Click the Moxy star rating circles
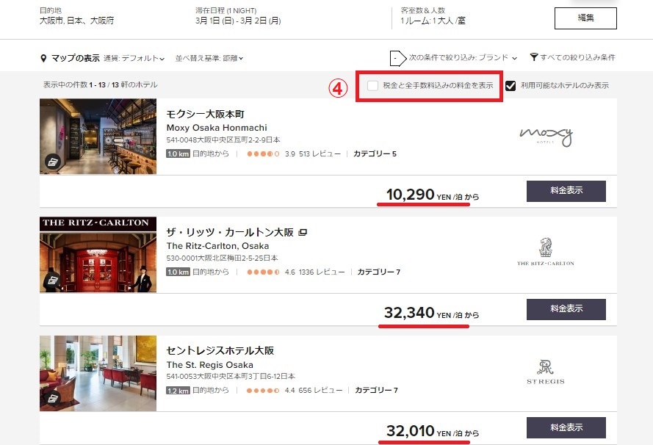 coord(263,154)
